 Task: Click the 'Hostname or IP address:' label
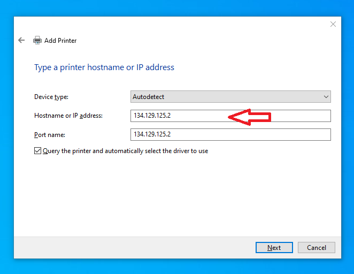coord(68,116)
